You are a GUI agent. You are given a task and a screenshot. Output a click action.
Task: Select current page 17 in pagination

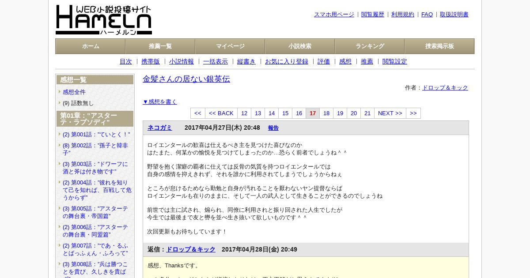click(313, 113)
